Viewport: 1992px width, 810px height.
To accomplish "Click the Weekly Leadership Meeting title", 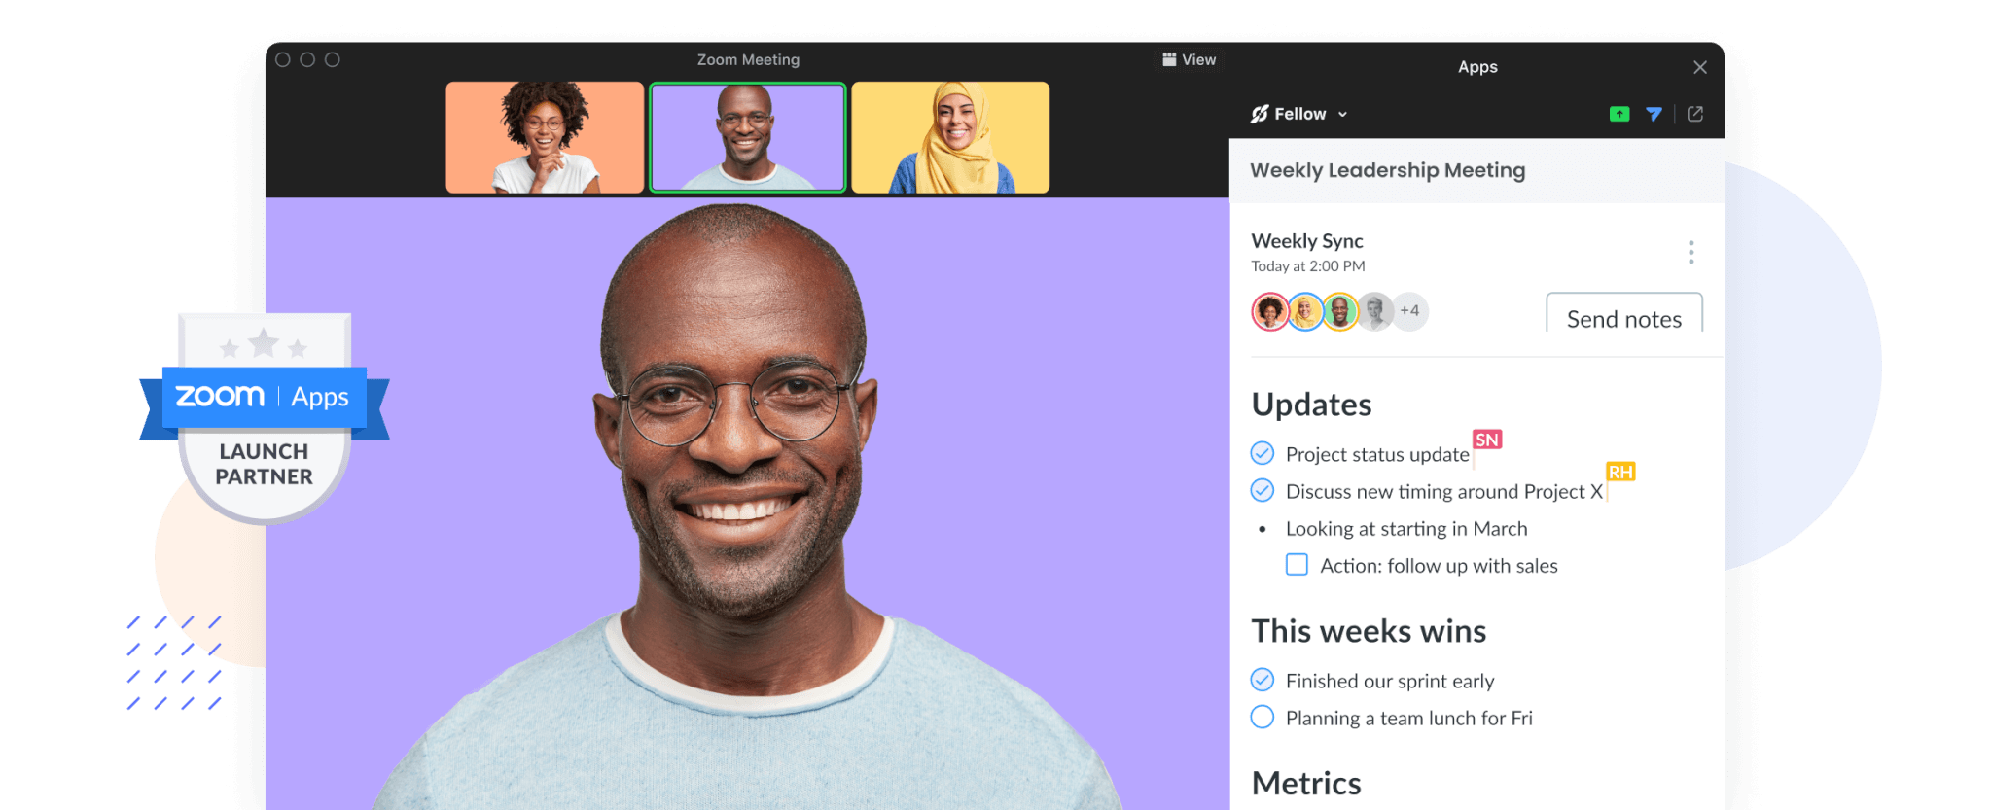I will (1387, 170).
